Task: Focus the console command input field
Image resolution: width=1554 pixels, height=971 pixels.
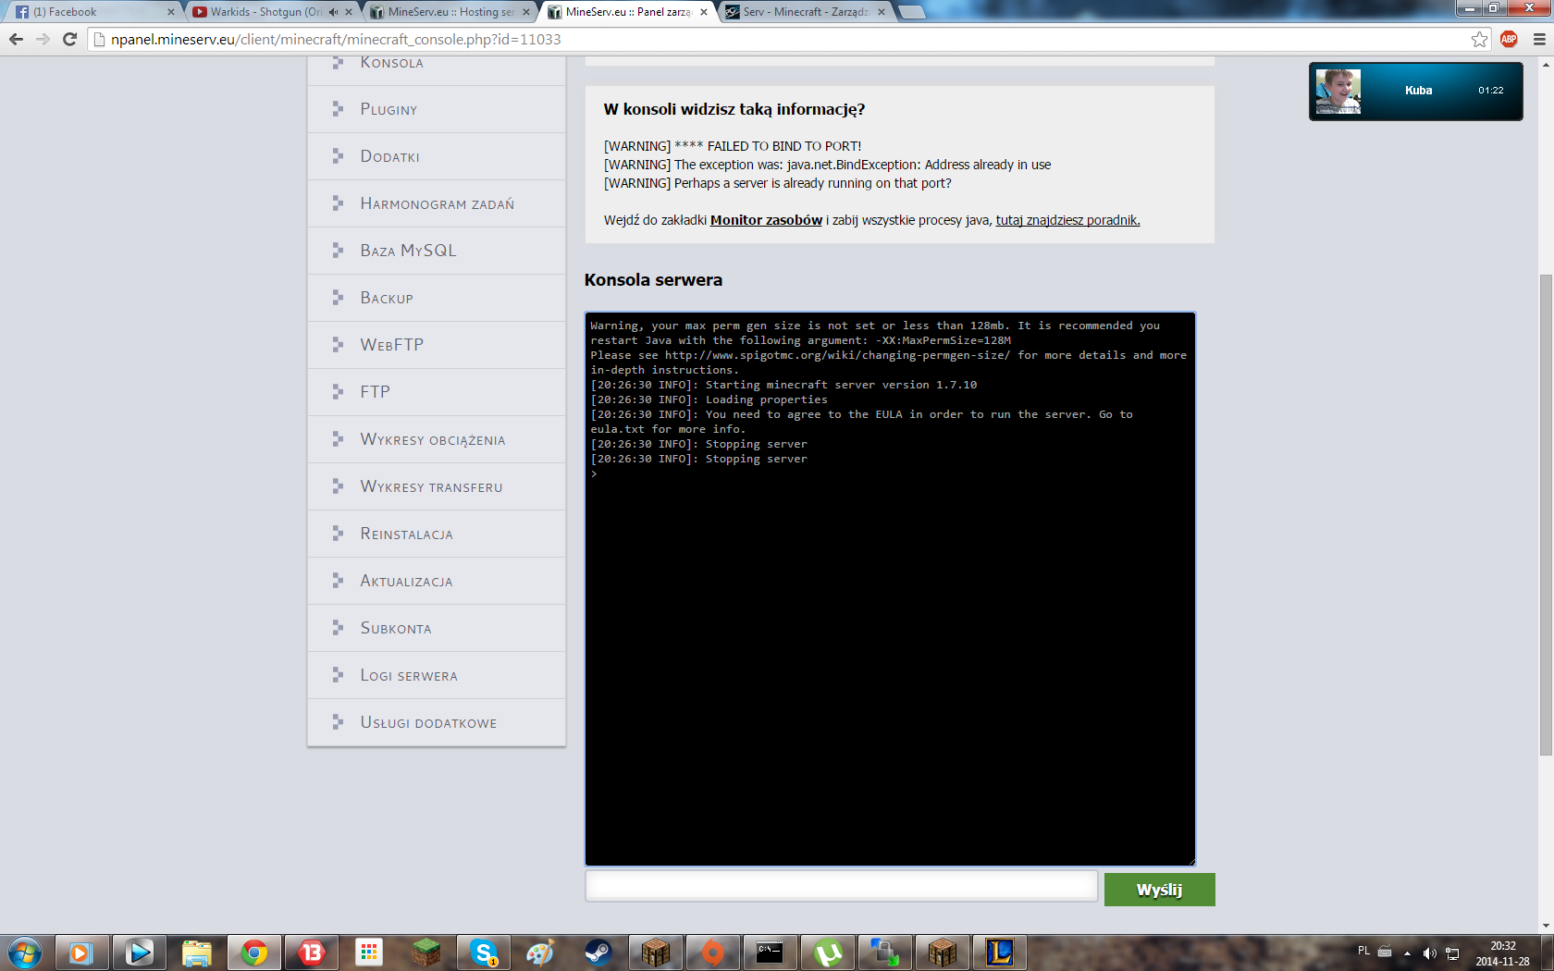Action: [x=842, y=886]
